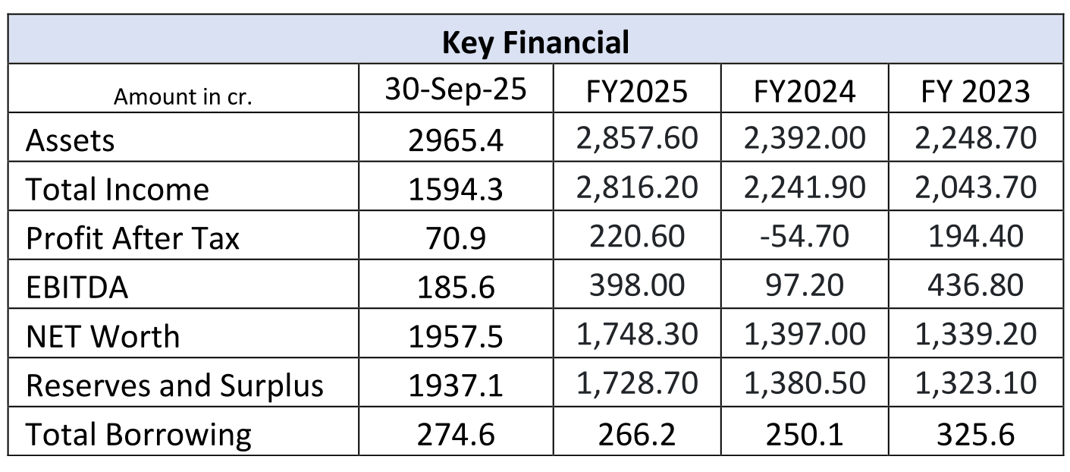Click the Total Income row label

coord(118,189)
